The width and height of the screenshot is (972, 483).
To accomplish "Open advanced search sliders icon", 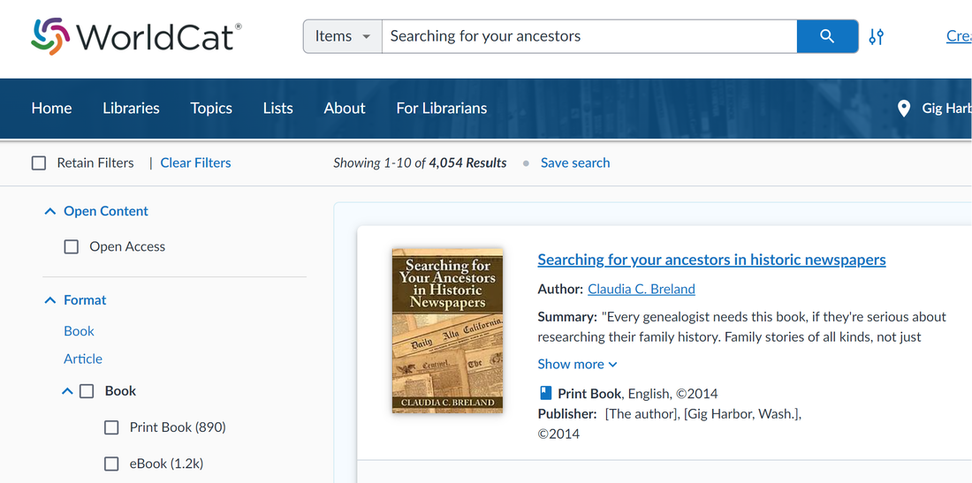I will 876,36.
